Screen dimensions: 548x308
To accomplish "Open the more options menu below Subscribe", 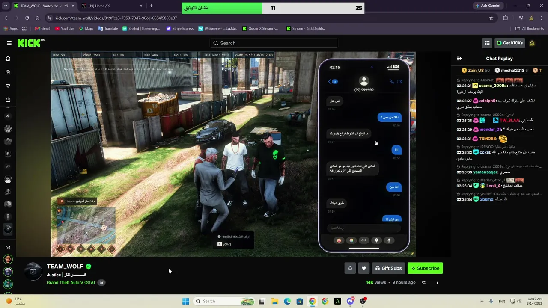I will point(437,282).
